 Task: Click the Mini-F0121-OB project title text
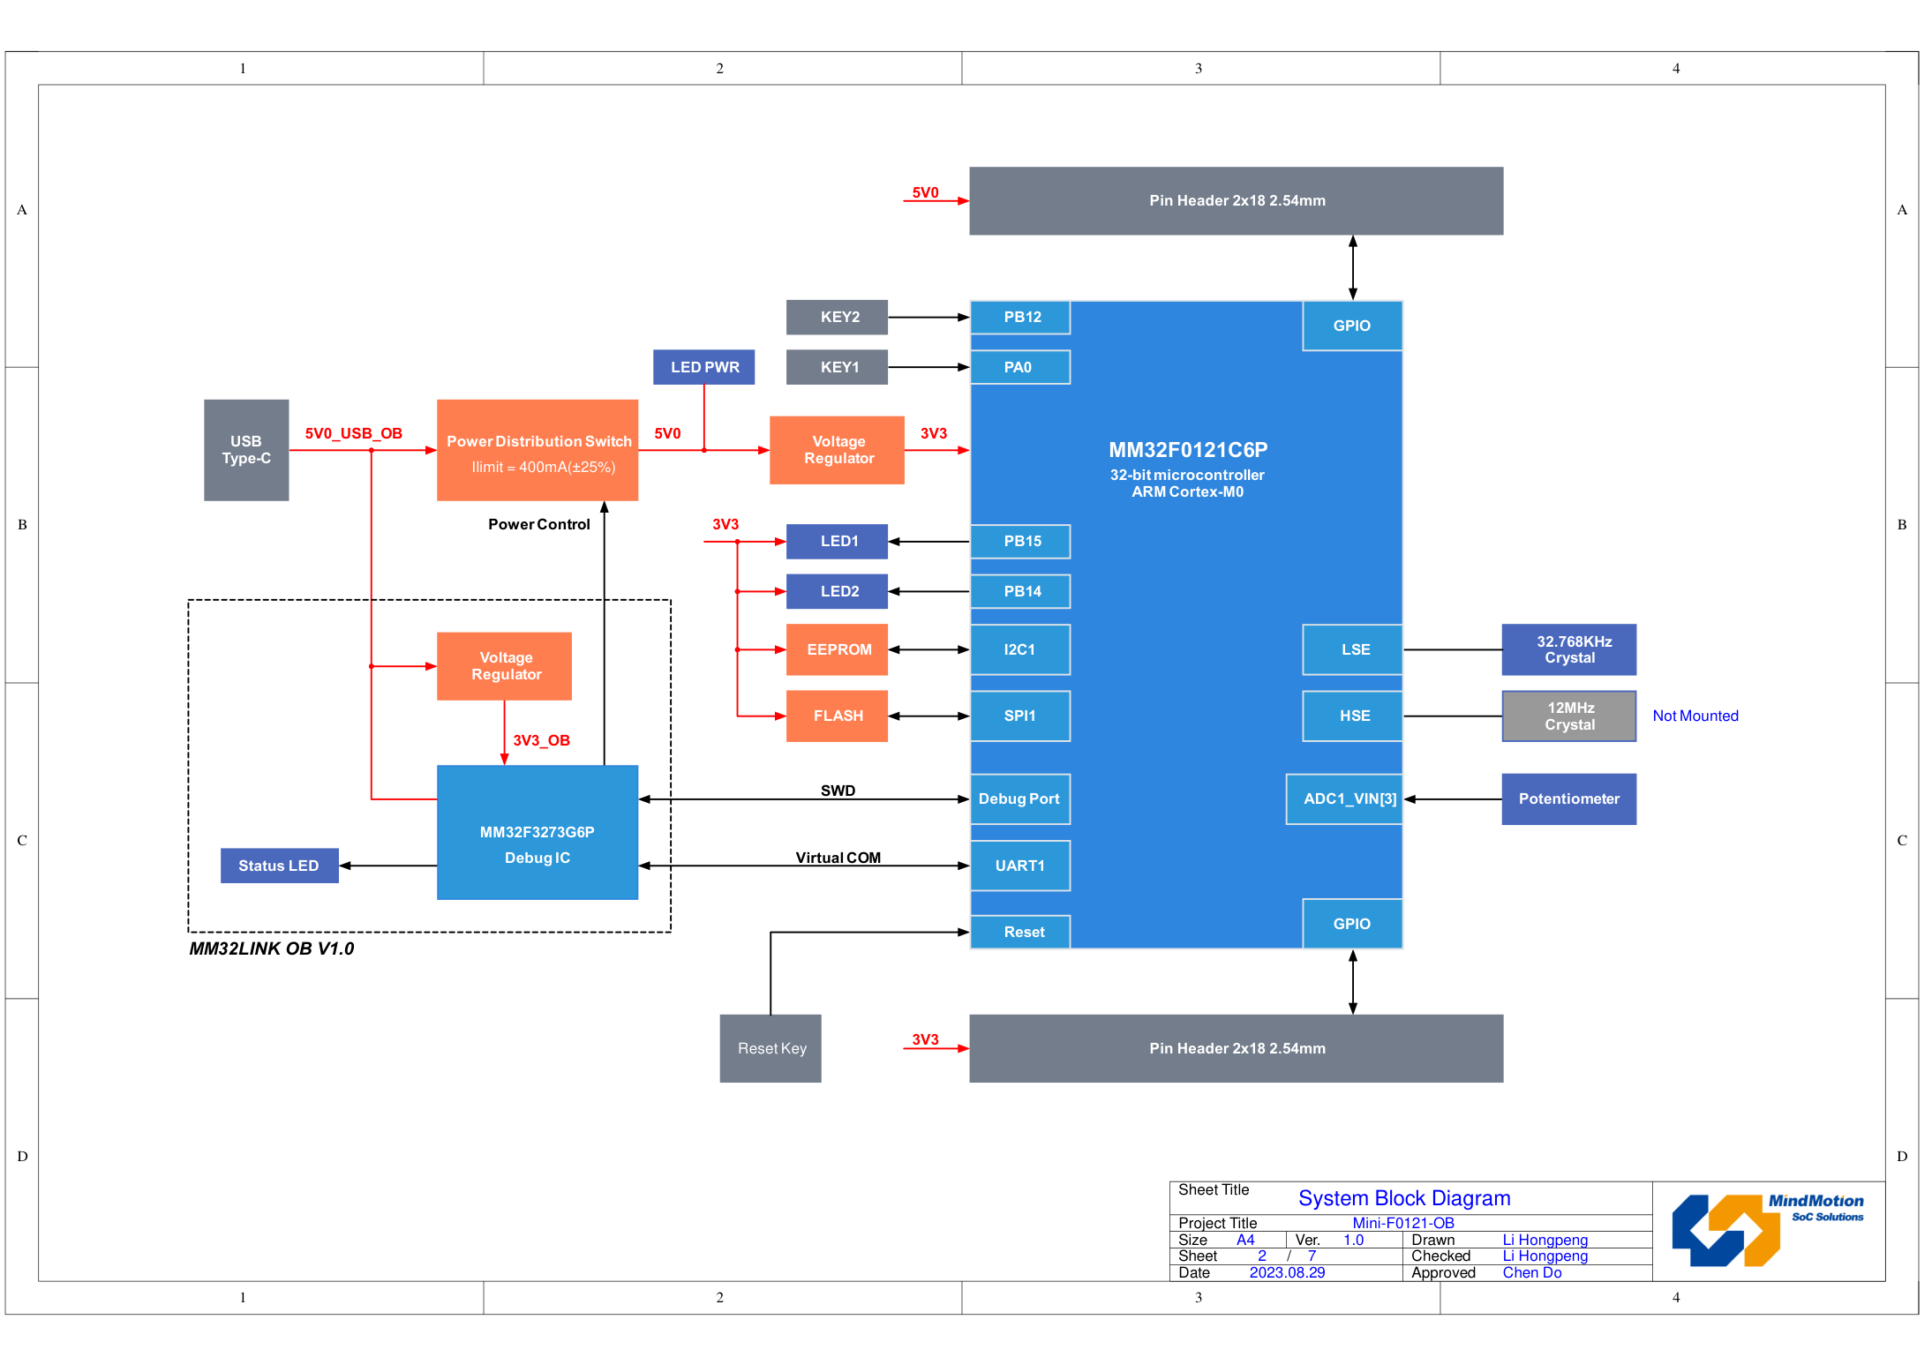point(1402,1223)
